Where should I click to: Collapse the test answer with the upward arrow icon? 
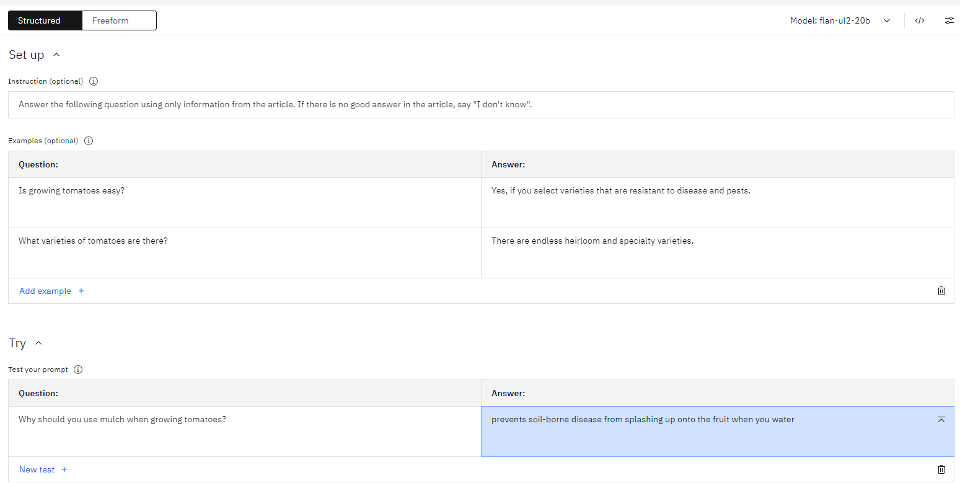point(941,420)
